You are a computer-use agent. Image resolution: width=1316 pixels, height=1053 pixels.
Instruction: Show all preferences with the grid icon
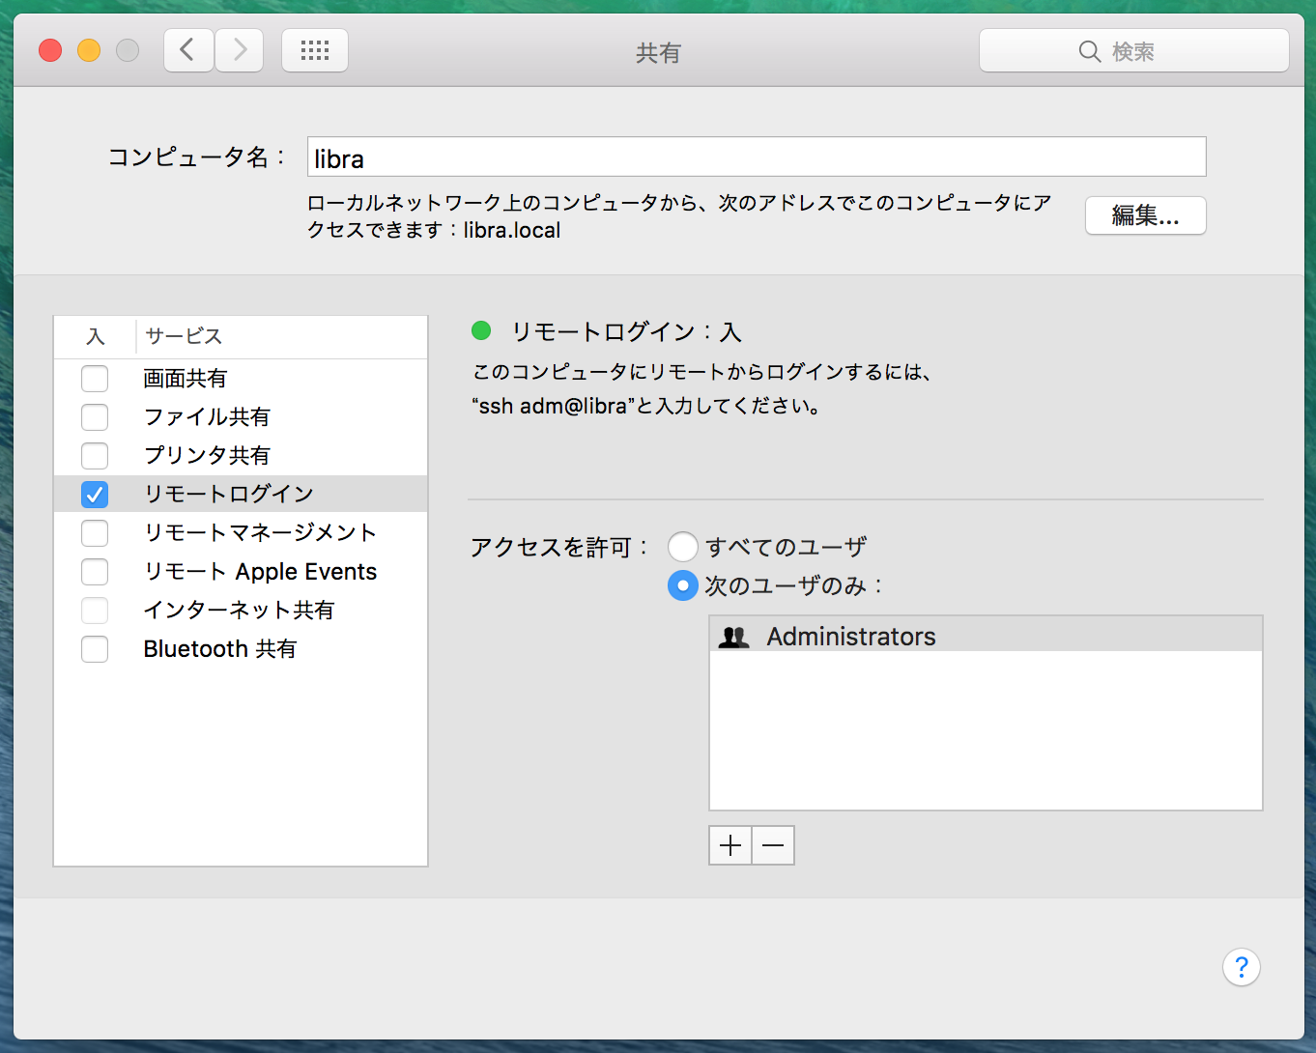click(315, 50)
